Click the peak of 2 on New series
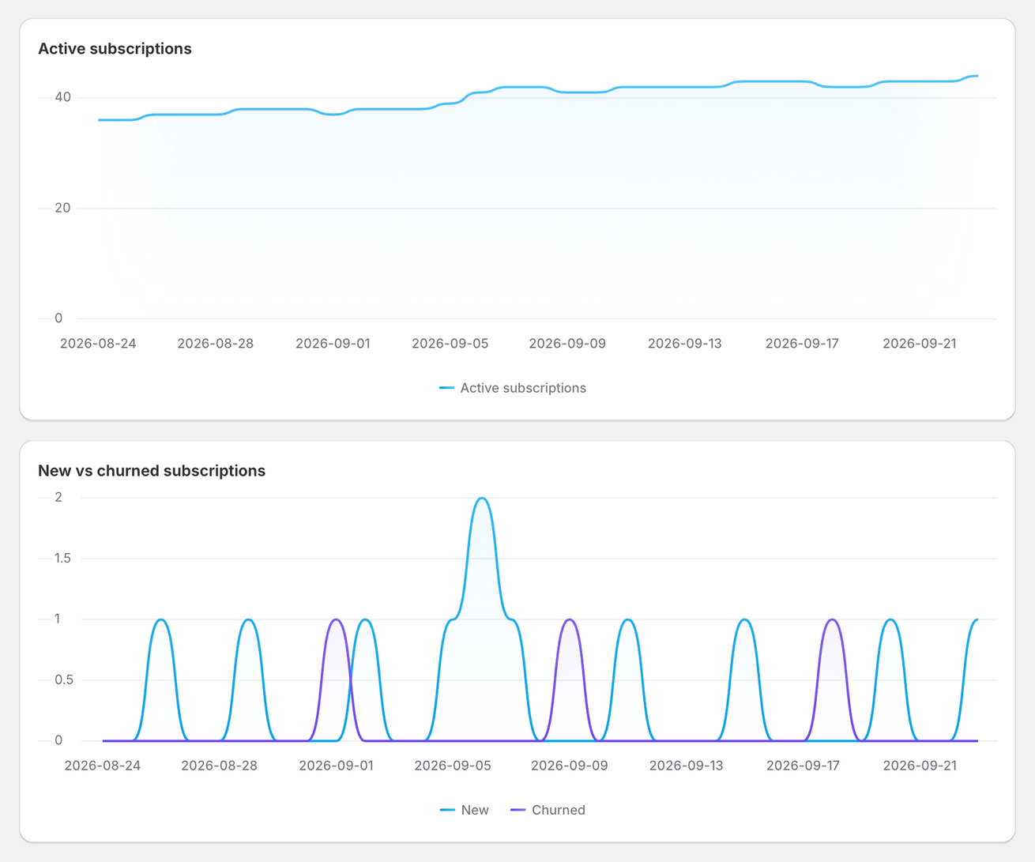1035x862 pixels. (482, 499)
